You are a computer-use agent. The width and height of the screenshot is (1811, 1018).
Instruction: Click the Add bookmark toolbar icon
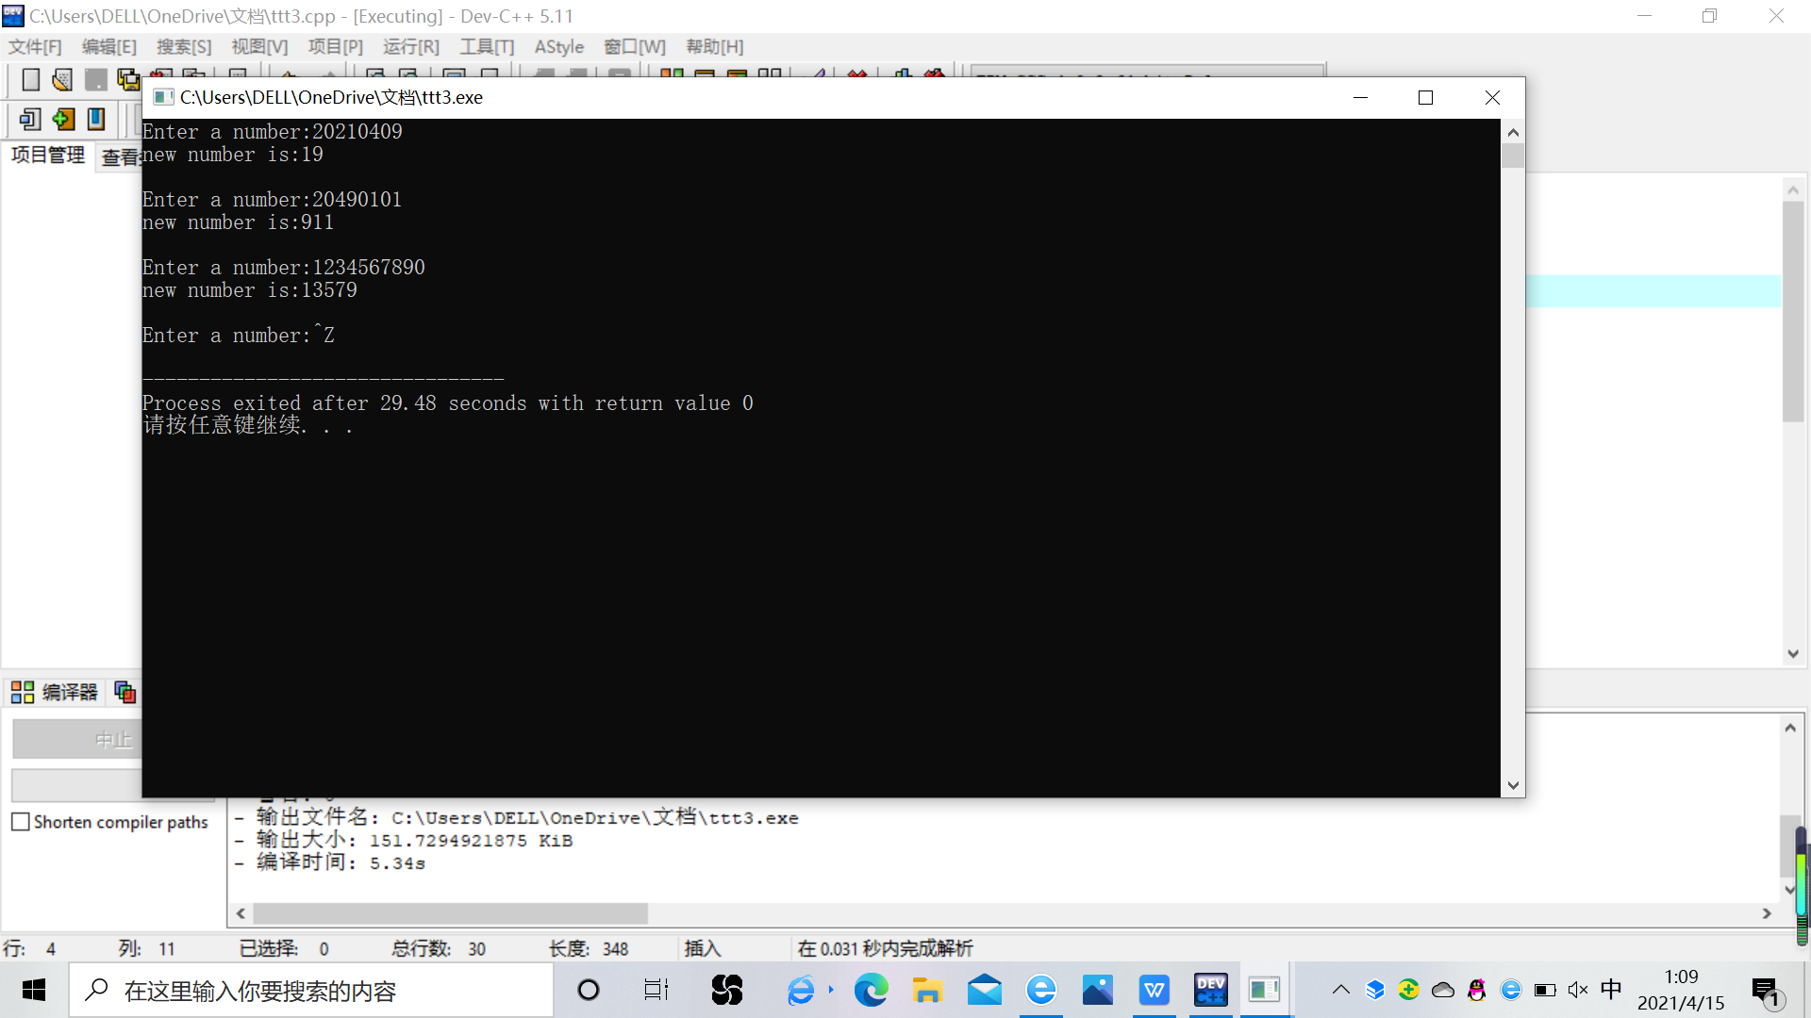(30, 120)
